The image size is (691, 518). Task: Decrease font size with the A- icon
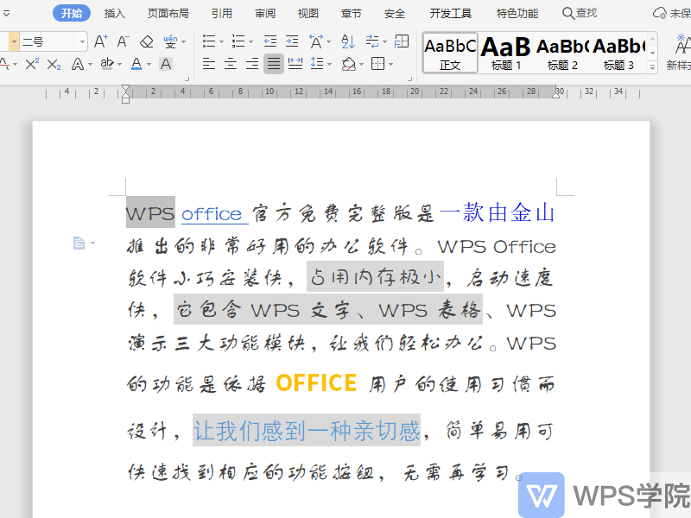point(123,41)
